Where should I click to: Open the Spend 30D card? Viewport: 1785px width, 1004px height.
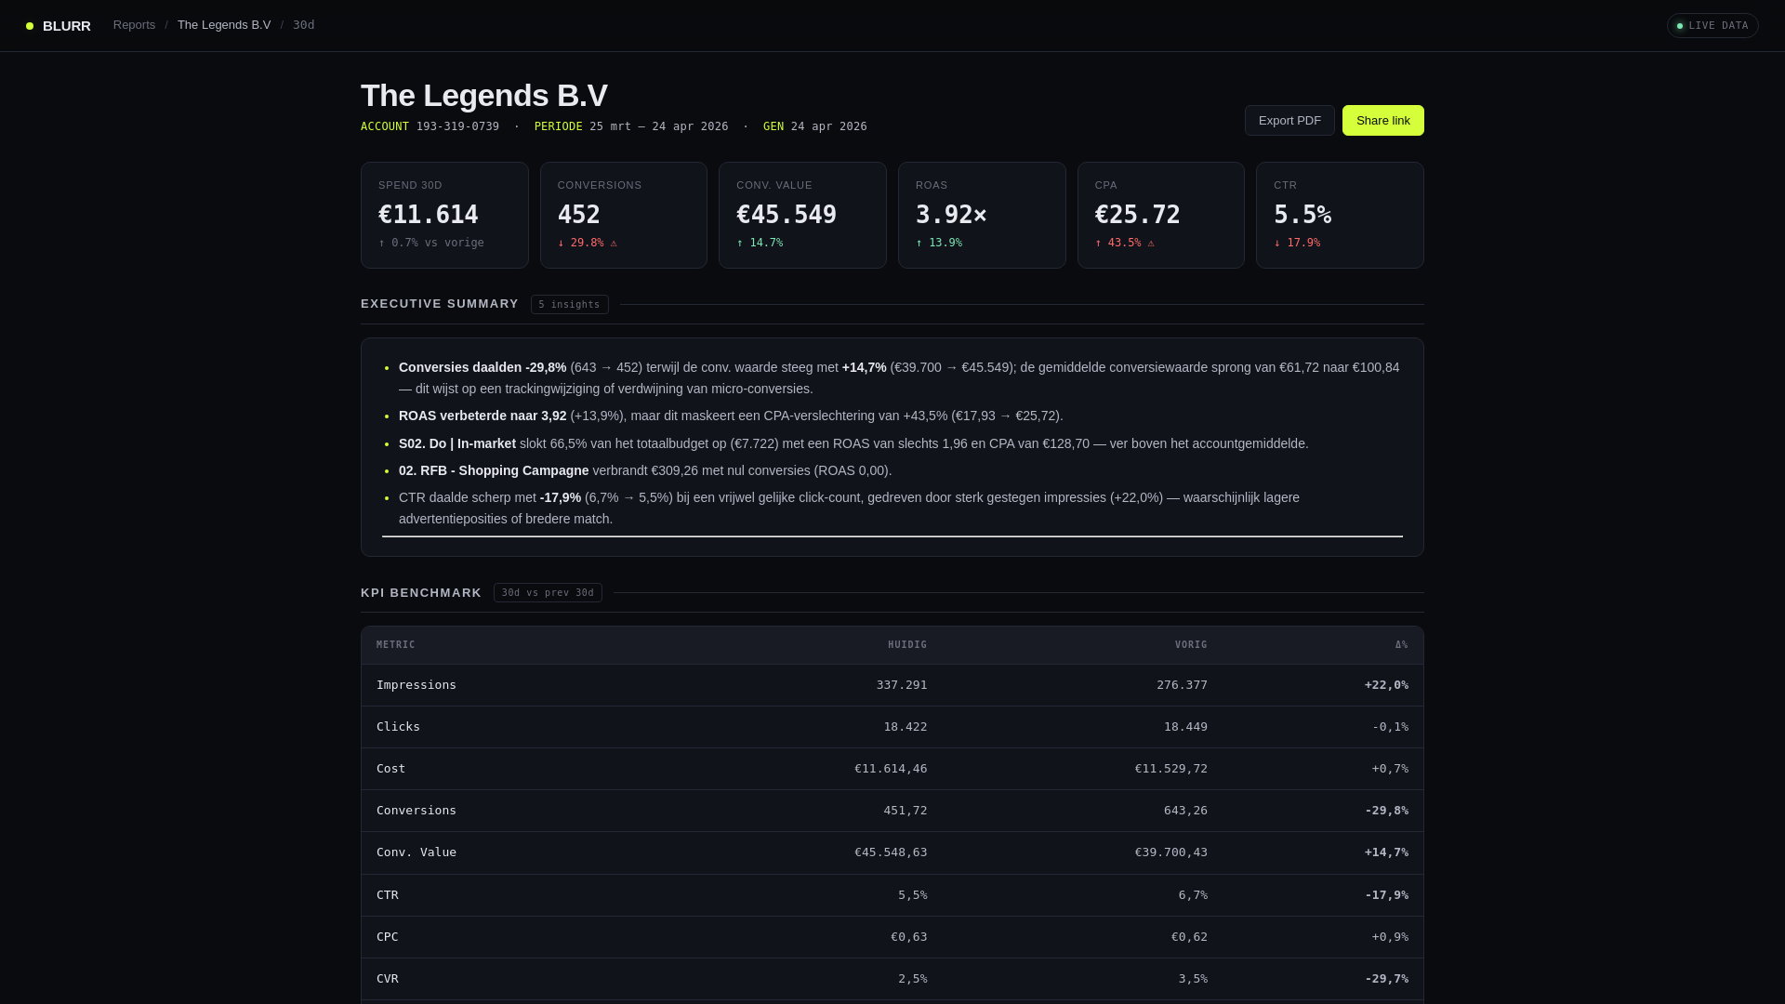[x=444, y=216]
